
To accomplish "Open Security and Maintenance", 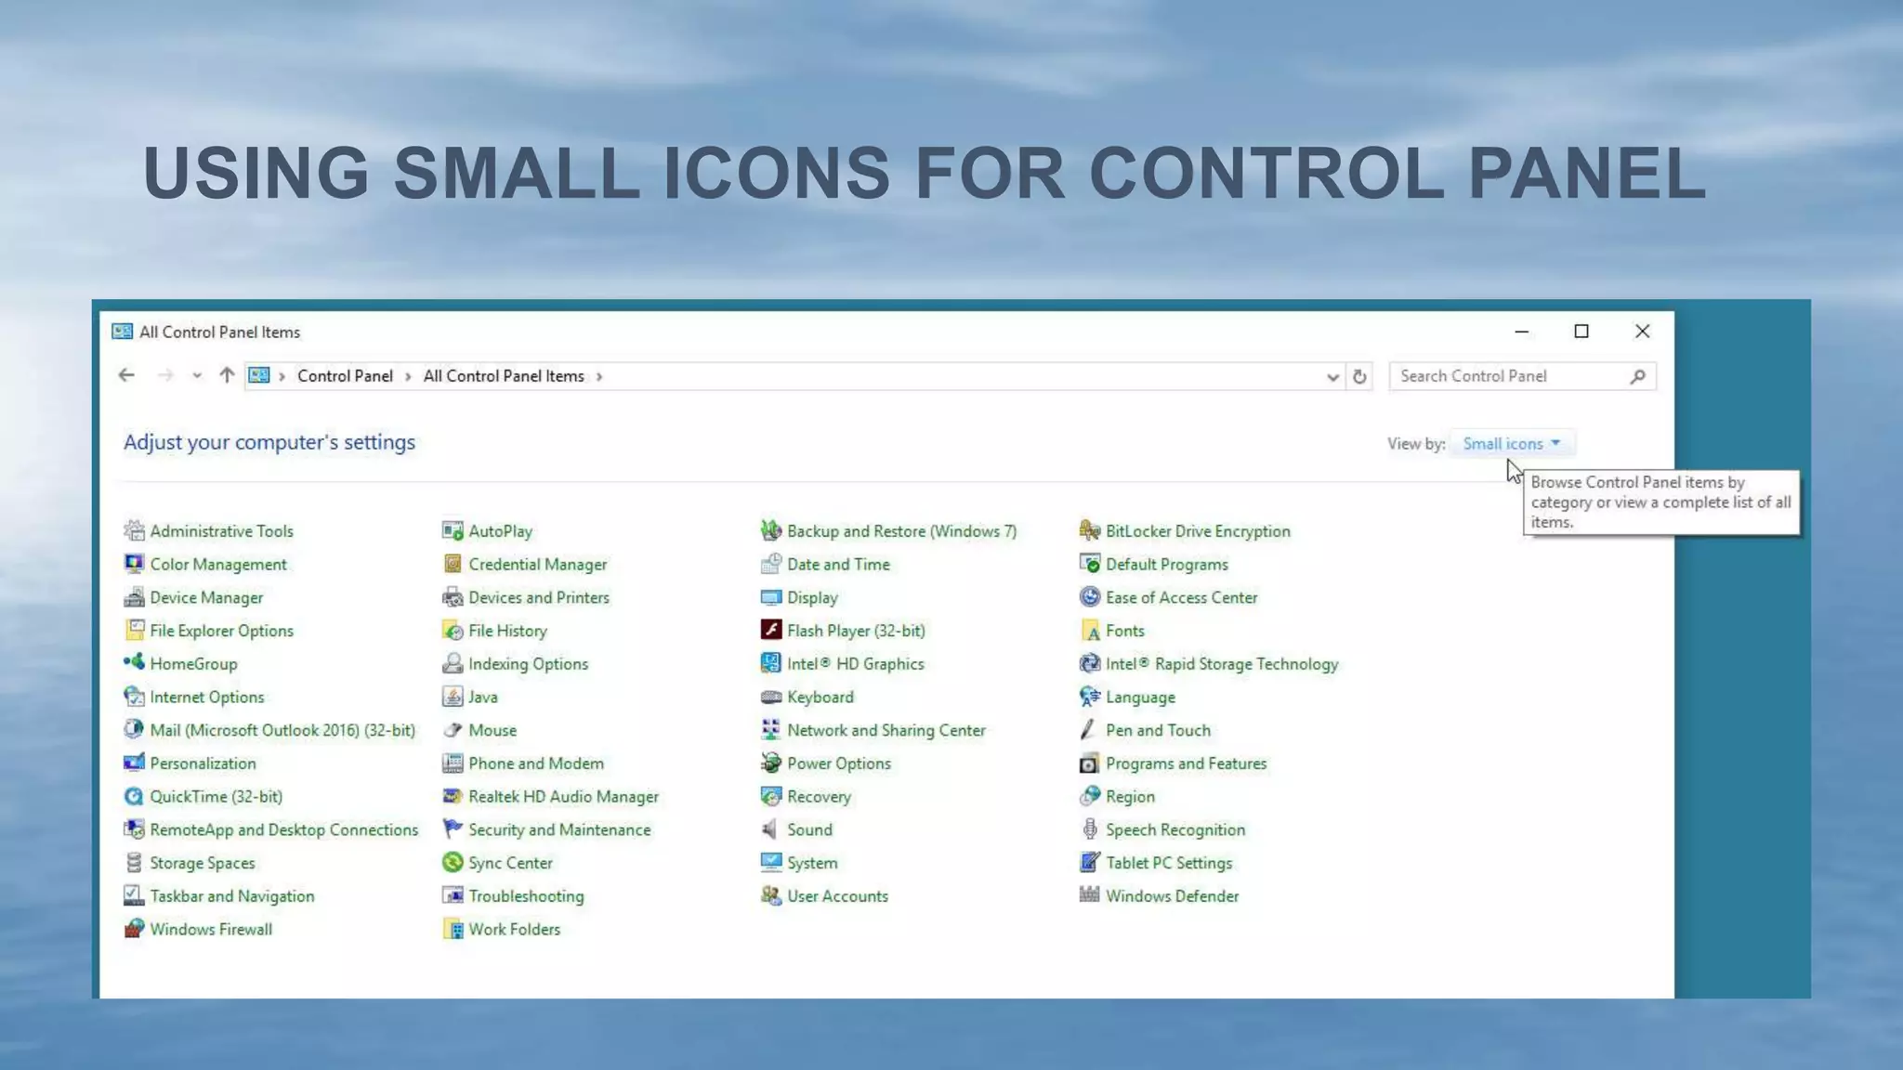I will 547,829.
